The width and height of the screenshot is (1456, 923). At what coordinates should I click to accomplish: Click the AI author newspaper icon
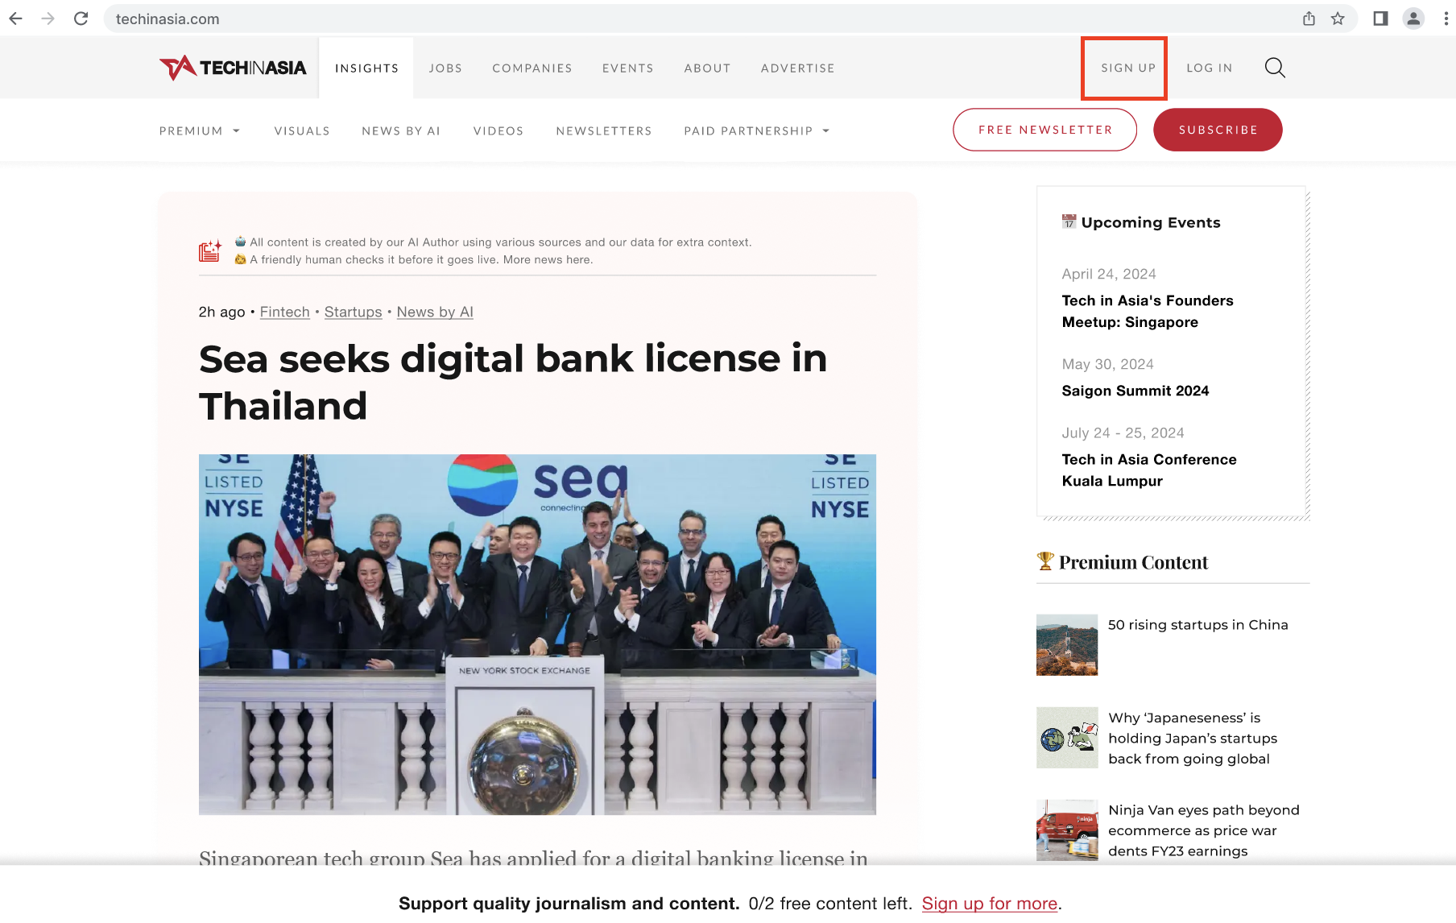210,250
